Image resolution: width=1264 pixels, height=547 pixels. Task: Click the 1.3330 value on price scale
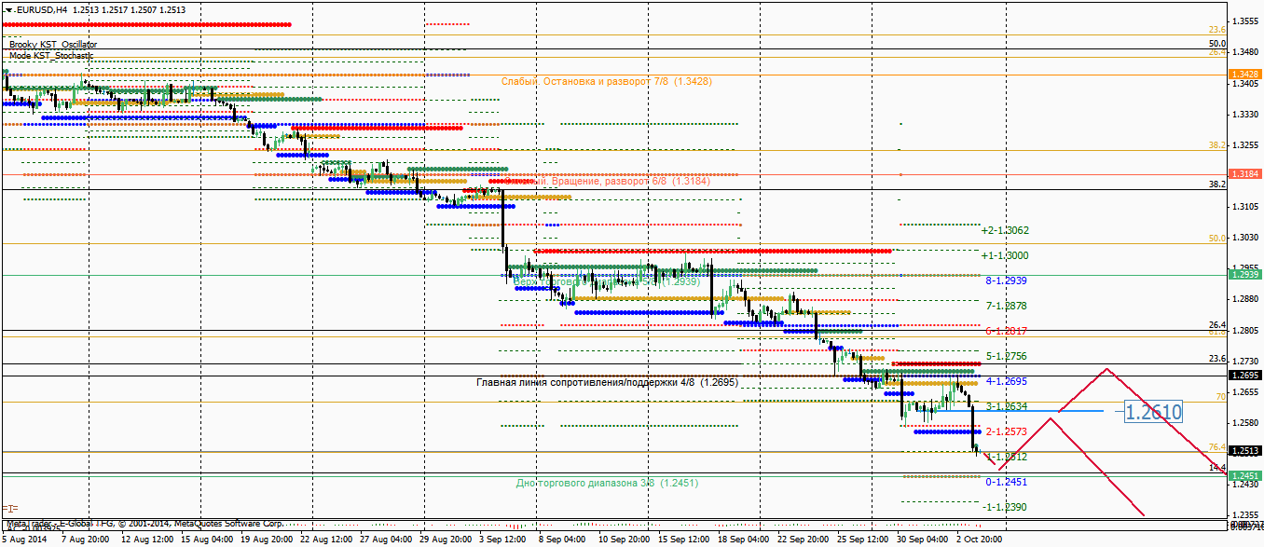(x=1246, y=114)
